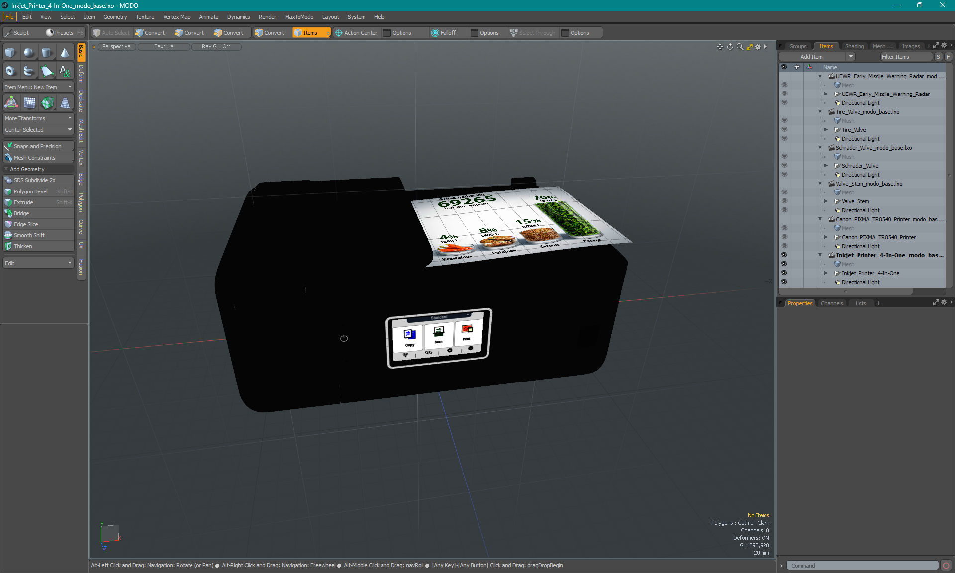
Task: Select the sphere primitive tool
Action: [29, 53]
